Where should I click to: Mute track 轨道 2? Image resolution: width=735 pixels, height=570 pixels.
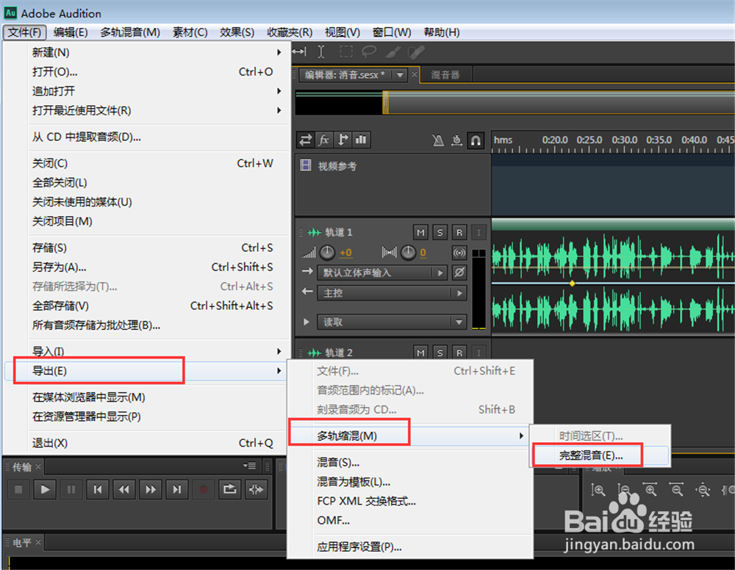click(420, 353)
